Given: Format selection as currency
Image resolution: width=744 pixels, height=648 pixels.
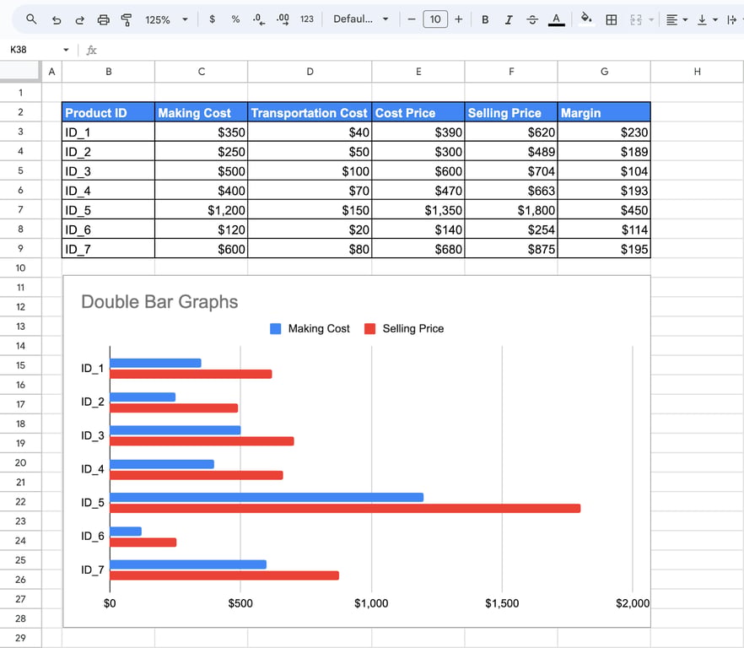Looking at the screenshot, I should click(x=212, y=19).
